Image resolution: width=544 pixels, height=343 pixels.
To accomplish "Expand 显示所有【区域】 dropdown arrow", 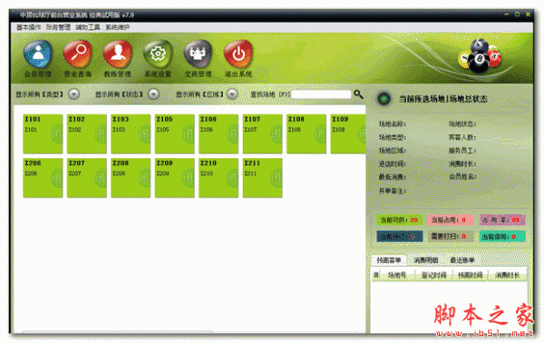I will point(232,94).
